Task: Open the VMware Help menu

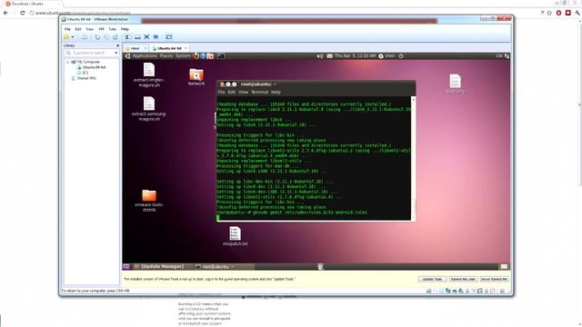Action: (x=125, y=29)
